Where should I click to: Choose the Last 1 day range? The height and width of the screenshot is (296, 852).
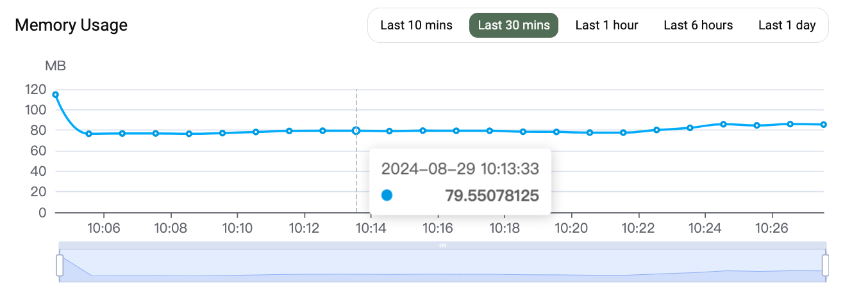coord(787,26)
